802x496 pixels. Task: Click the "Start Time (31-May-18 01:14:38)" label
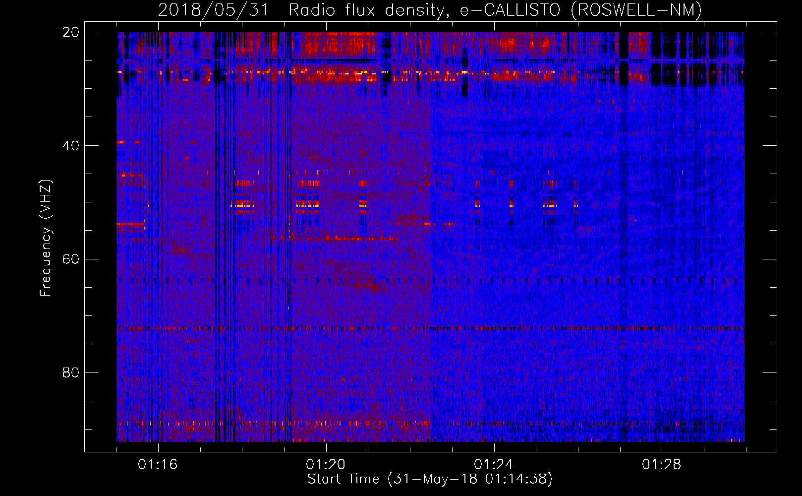click(430, 479)
